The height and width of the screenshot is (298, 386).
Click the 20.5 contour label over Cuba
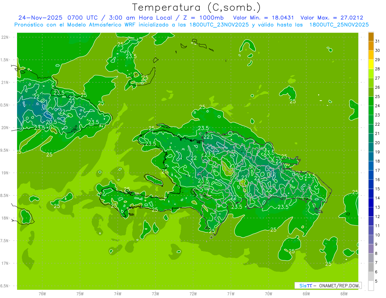pyautogui.click(x=51, y=122)
